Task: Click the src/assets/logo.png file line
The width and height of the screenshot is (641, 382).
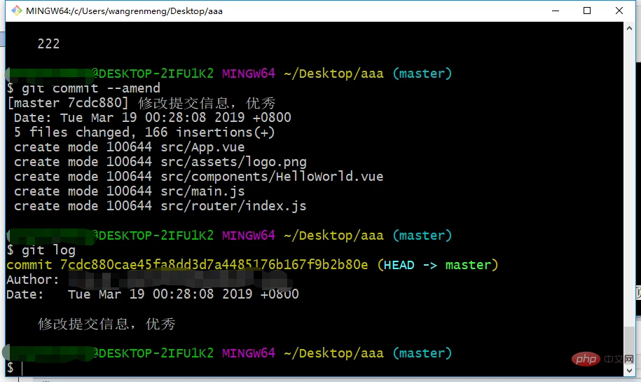Action: pyautogui.click(x=160, y=162)
